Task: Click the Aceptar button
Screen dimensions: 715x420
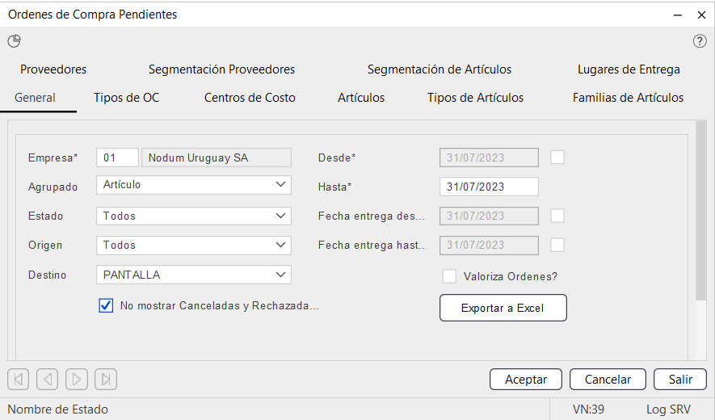Action: pyautogui.click(x=526, y=380)
